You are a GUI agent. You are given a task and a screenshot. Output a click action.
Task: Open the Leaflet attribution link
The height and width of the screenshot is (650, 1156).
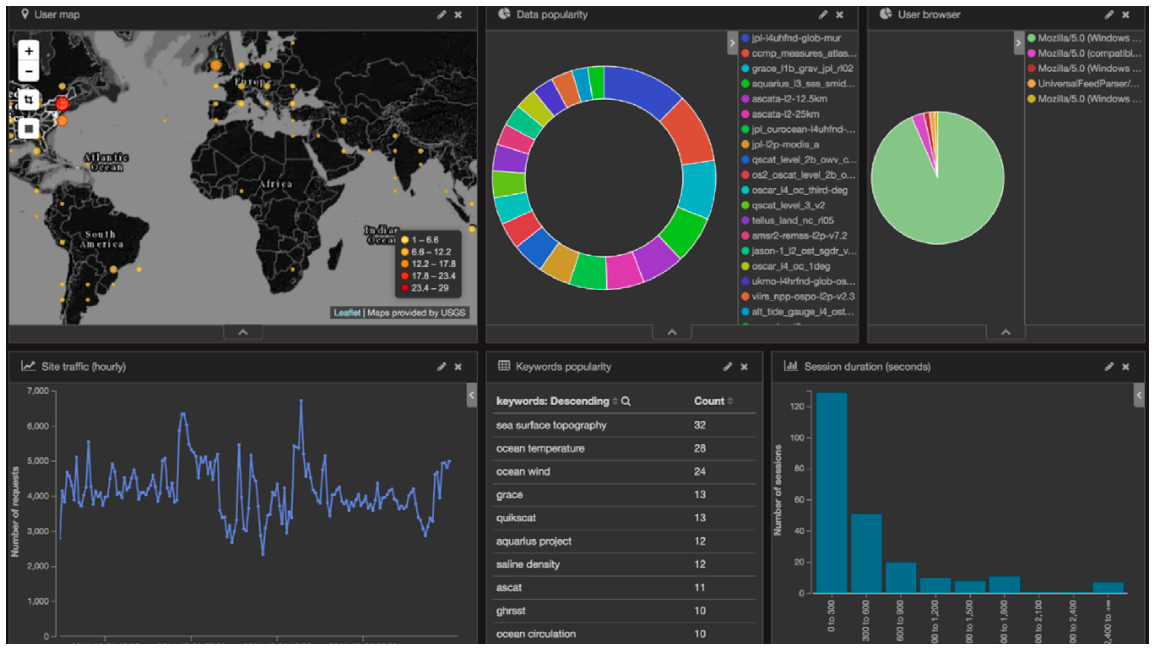click(347, 313)
